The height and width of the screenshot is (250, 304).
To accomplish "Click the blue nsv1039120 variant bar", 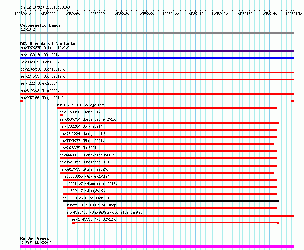I will point(157,58).
